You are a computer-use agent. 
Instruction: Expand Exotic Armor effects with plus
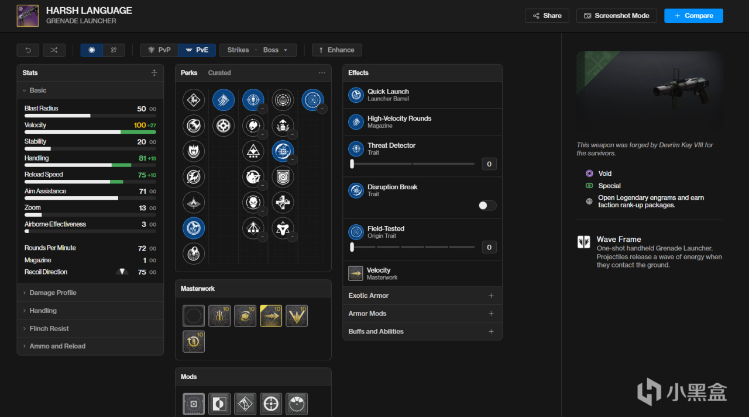pyautogui.click(x=491, y=296)
